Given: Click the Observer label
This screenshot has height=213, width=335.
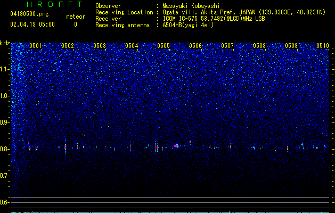Looking at the screenshot, I should point(108,6).
